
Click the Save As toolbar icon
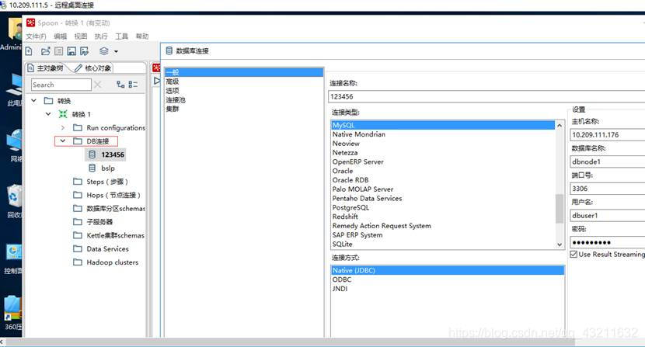[x=85, y=51]
